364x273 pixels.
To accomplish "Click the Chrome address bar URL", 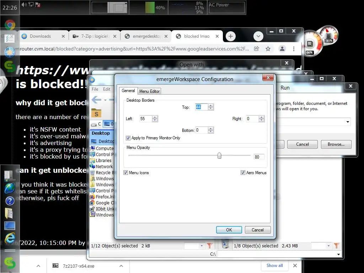I will pyautogui.click(x=132, y=49).
